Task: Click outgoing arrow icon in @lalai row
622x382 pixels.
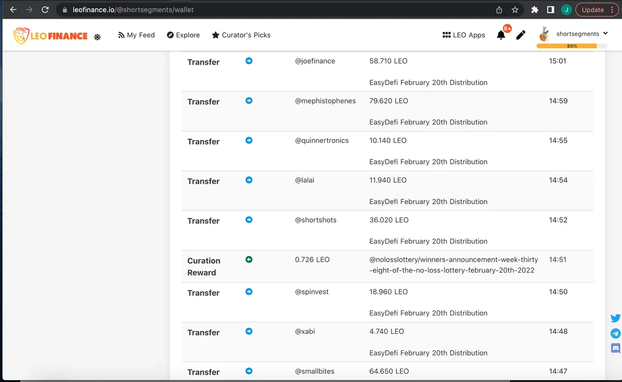Action: point(249,180)
